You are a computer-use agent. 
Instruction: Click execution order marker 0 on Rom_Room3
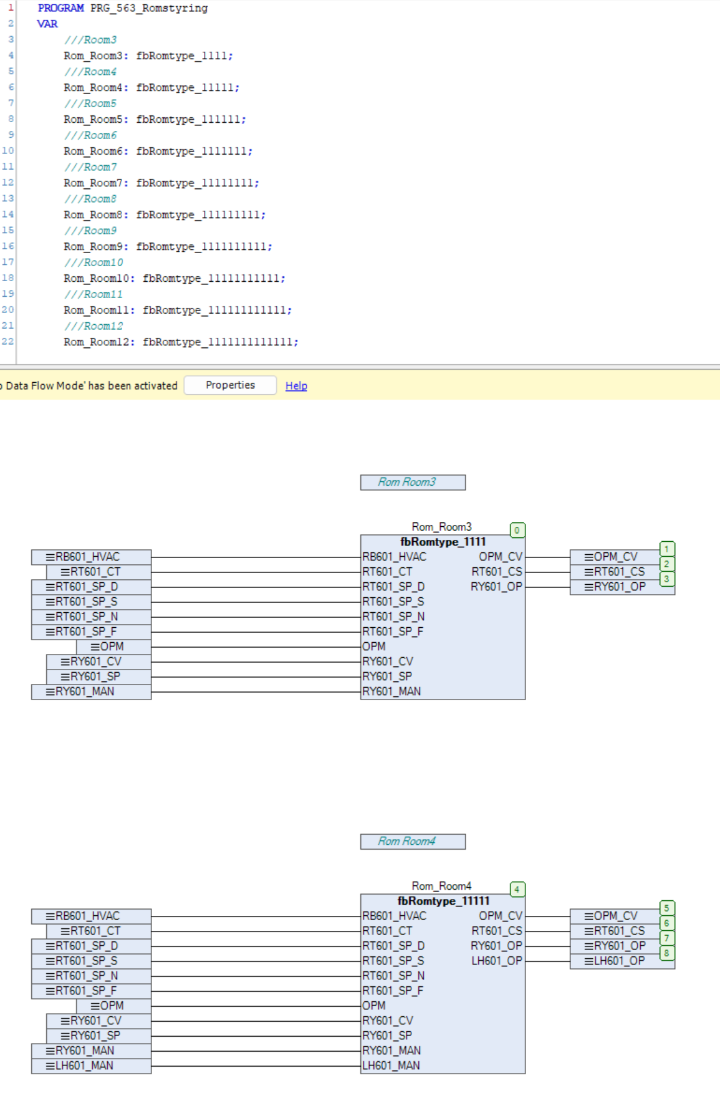[x=517, y=530]
